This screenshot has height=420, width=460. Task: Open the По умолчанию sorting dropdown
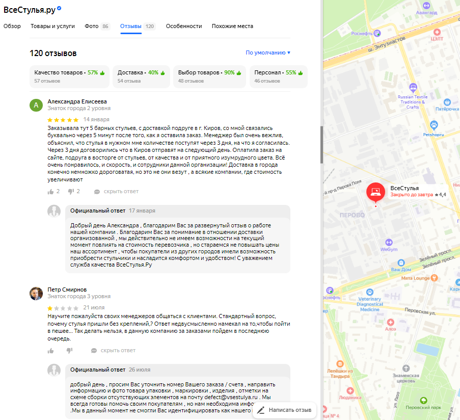coord(268,53)
